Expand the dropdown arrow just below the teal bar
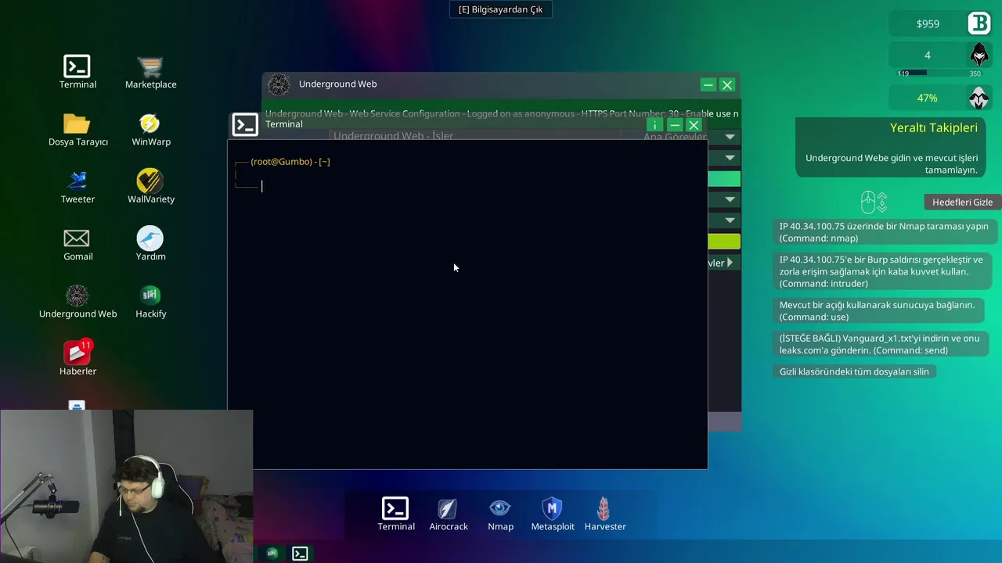Screen dimensions: 1002x563 [x=730, y=200]
